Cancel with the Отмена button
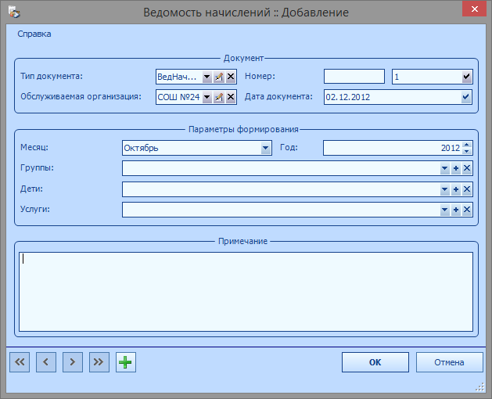Screen dimensions: 492x399 tap(449, 362)
